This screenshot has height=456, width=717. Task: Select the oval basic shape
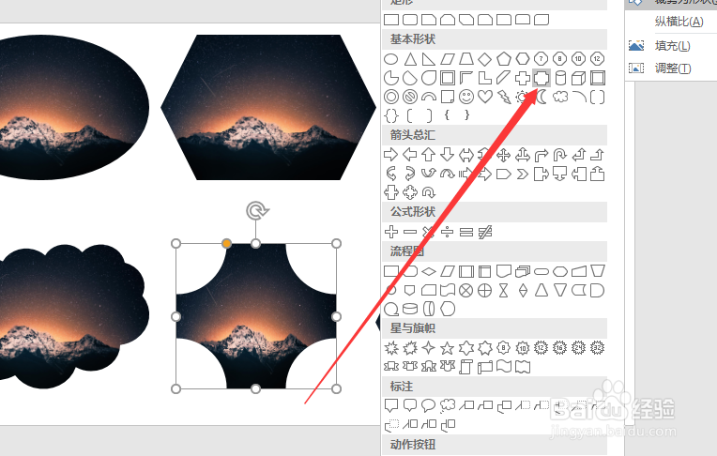391,59
